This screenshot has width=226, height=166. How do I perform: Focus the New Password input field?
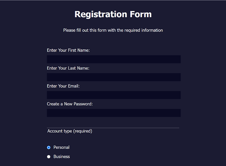(114, 113)
